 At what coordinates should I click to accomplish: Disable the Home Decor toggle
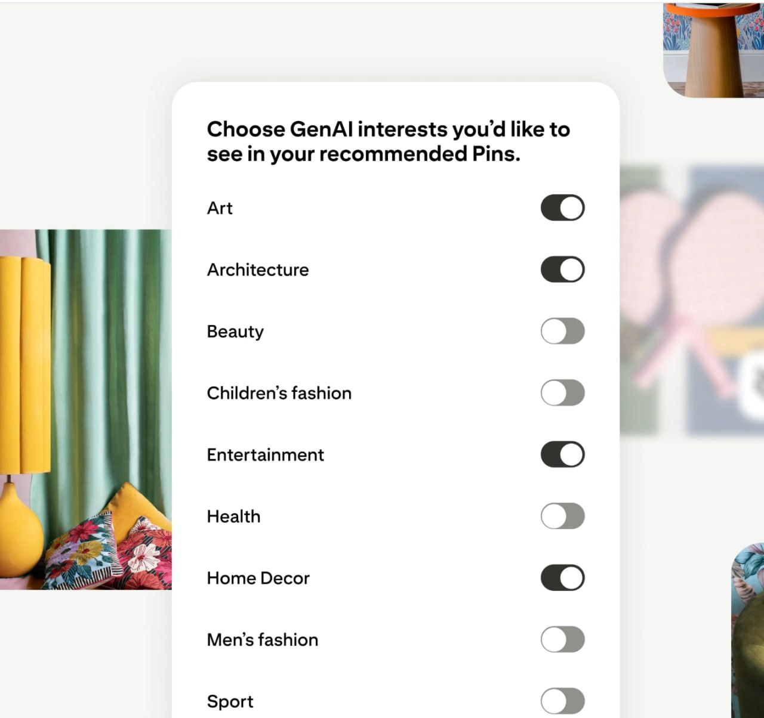562,578
